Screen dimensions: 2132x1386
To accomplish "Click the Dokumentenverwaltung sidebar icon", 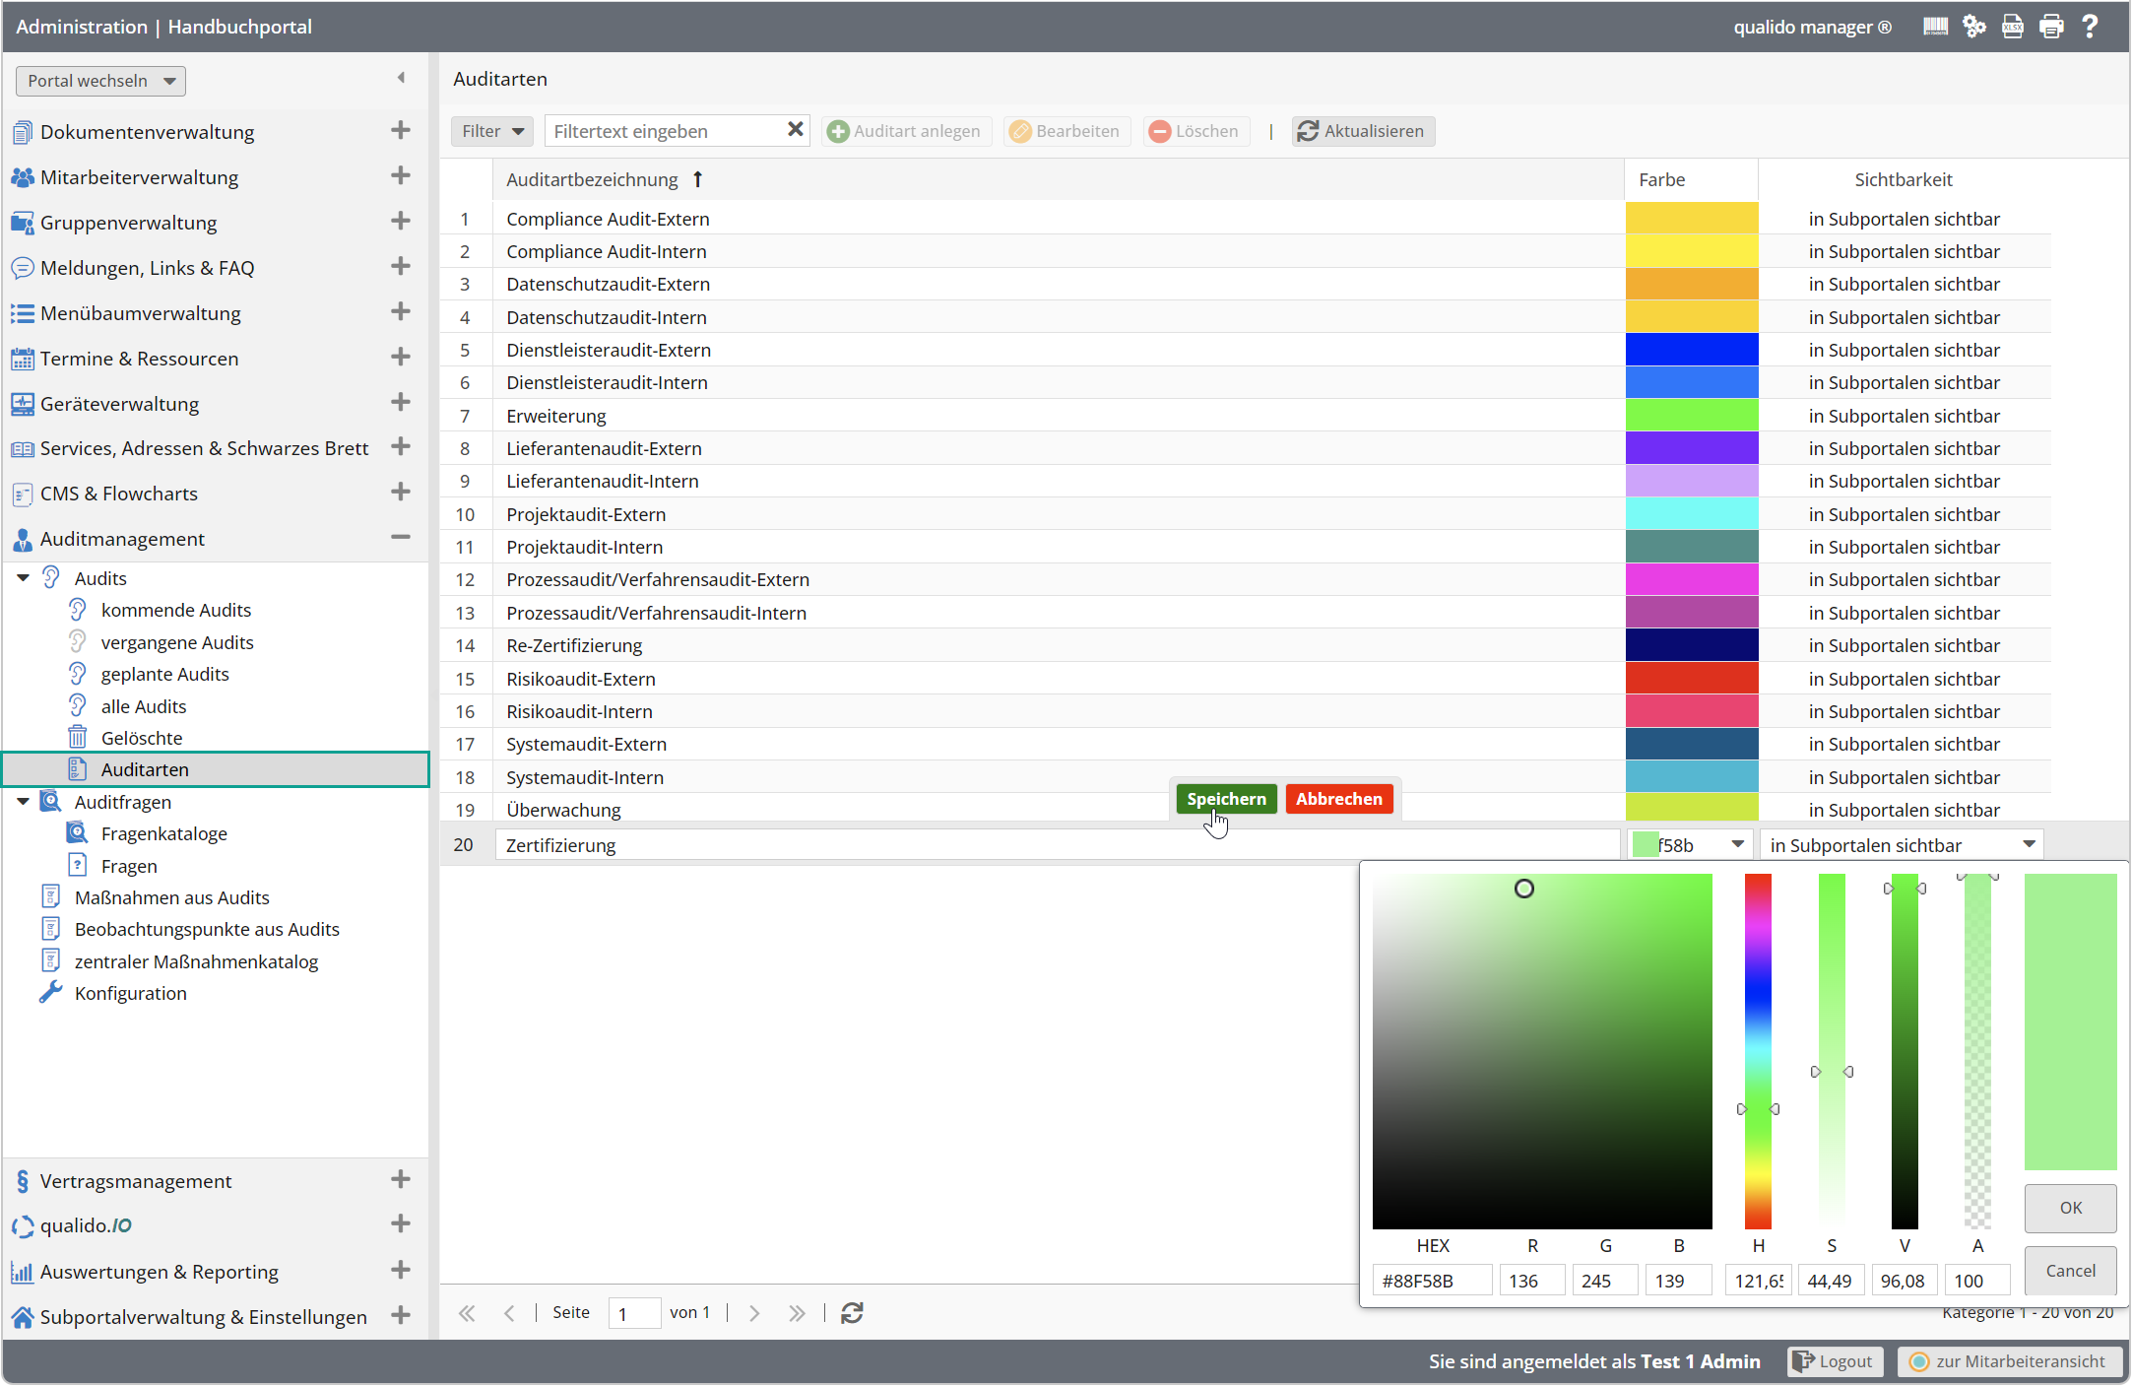I will 22,132.
